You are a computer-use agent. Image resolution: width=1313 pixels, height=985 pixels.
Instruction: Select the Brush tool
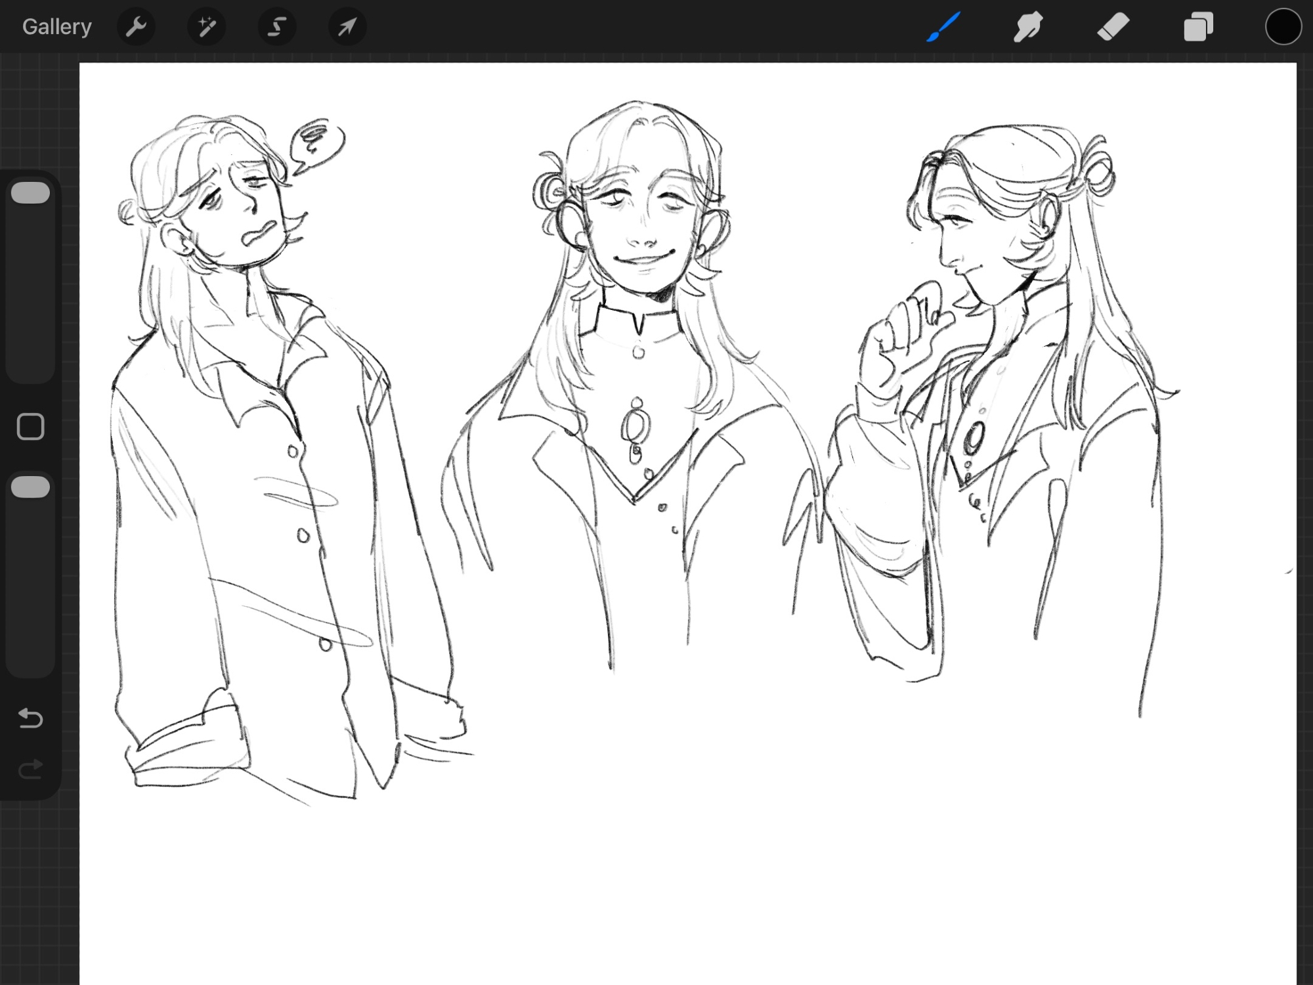point(943,27)
